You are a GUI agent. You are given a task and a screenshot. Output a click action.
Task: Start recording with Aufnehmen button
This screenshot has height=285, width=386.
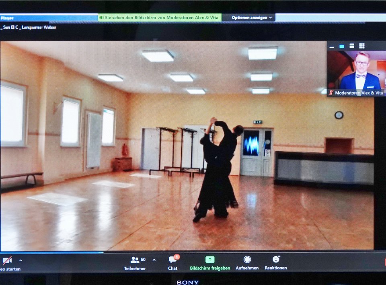[247, 263]
